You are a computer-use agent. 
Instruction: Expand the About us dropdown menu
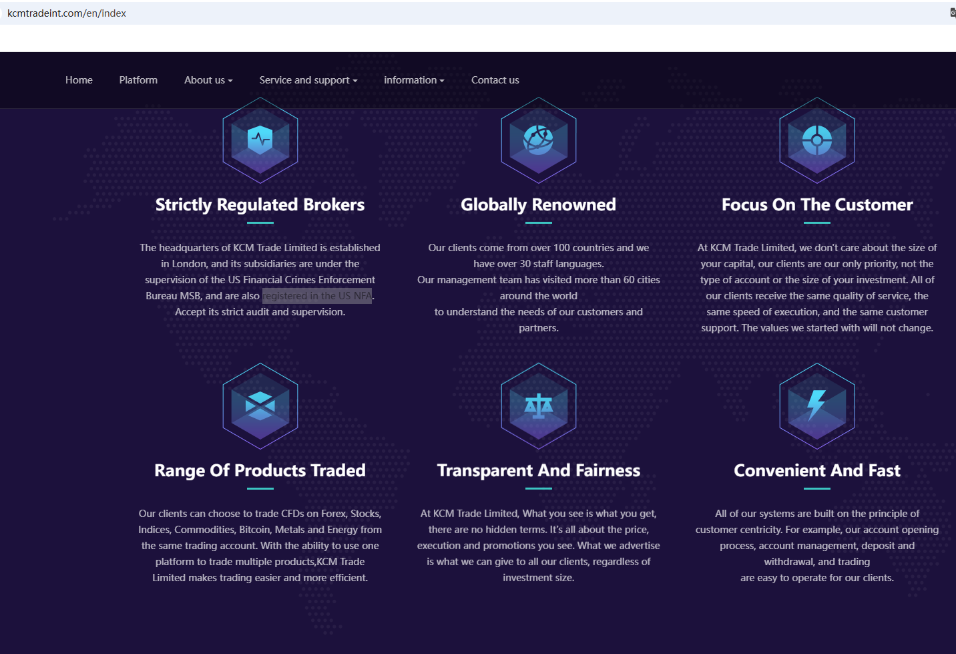tap(208, 80)
